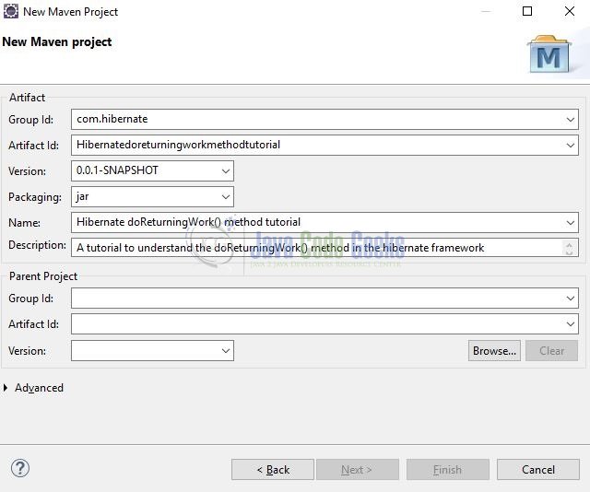This screenshot has height=492, width=590.
Task: Open the Artifact Group Id dropdown arrow
Action: click(x=570, y=120)
